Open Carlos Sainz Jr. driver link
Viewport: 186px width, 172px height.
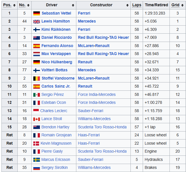56,86
